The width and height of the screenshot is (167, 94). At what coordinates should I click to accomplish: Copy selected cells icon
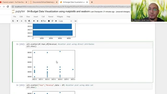[26, 21]
